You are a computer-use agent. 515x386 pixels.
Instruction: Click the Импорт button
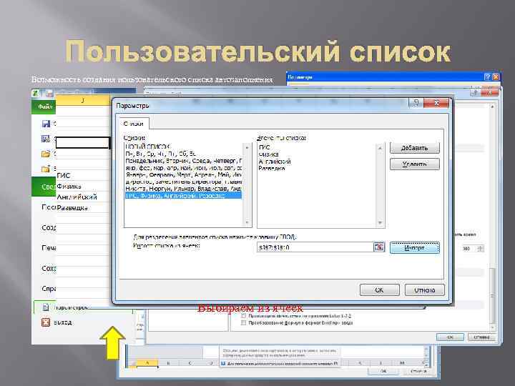click(414, 248)
